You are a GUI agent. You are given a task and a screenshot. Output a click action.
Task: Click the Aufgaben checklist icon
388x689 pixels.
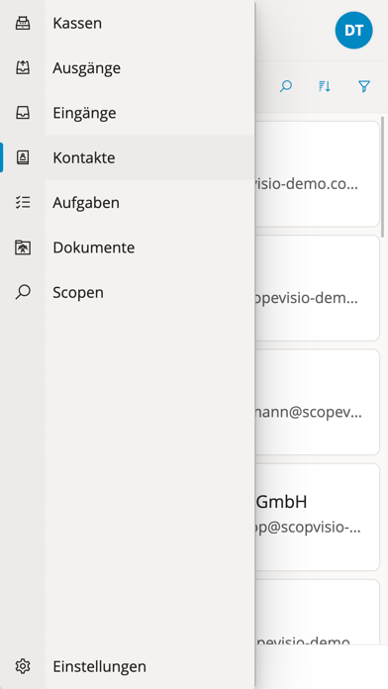[x=23, y=202]
